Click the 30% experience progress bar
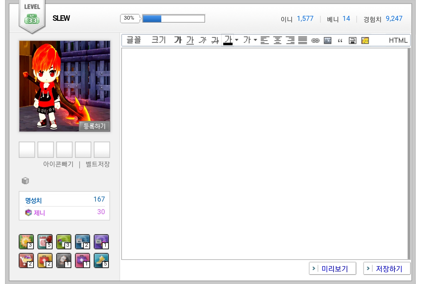Screen dimensions: 422x284 click(x=173, y=19)
